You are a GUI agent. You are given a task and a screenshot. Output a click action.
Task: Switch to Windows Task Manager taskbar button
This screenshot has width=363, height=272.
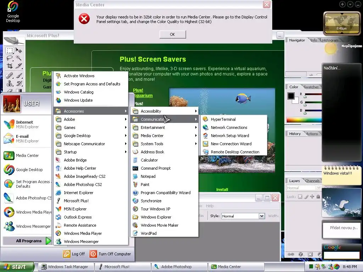click(66, 267)
